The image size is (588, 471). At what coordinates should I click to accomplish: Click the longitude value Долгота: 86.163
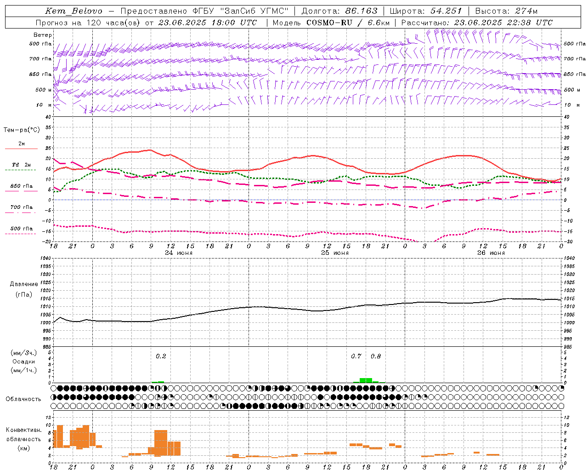pyautogui.click(x=339, y=11)
